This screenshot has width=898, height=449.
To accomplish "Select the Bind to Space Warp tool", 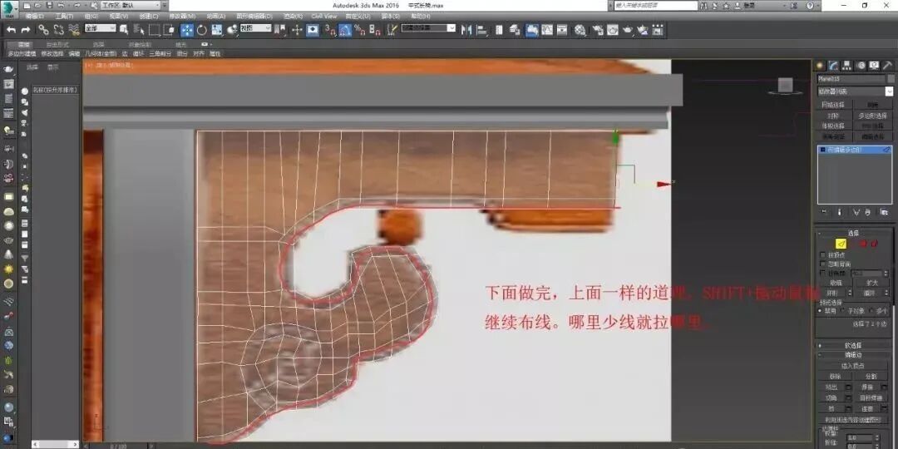I will tap(74, 30).
